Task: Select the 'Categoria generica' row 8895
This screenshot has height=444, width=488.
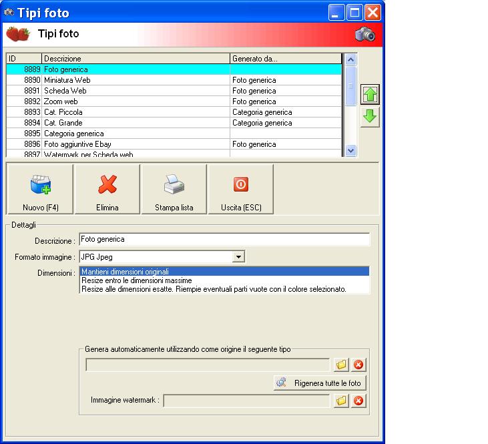Action: 174,134
